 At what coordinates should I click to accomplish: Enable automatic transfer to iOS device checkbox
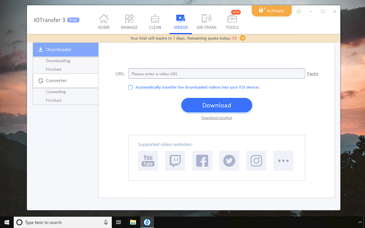pyautogui.click(x=130, y=87)
